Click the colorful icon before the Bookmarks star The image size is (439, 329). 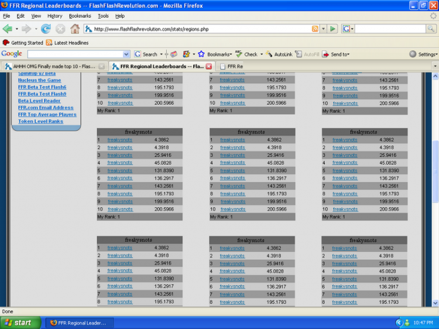point(186,54)
